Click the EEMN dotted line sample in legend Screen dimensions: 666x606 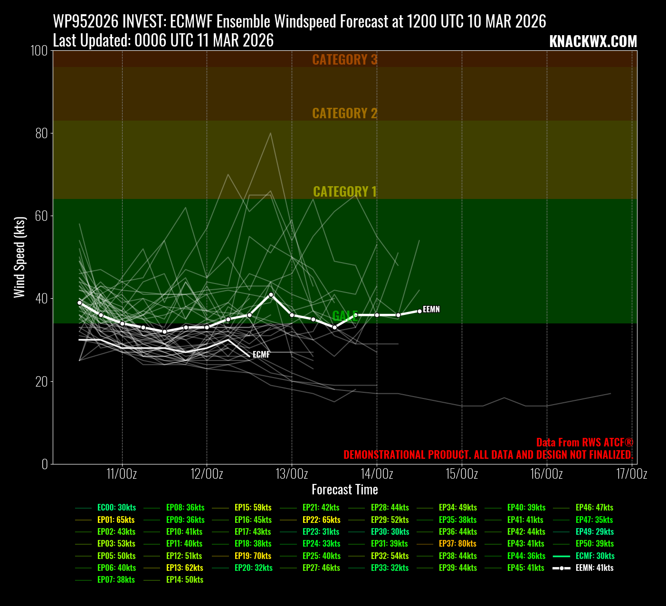click(561, 568)
